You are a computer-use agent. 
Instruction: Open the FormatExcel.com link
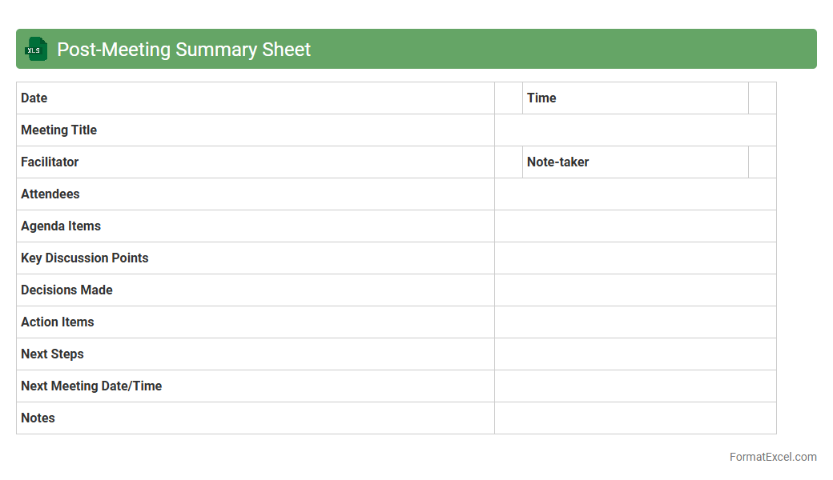[772, 457]
